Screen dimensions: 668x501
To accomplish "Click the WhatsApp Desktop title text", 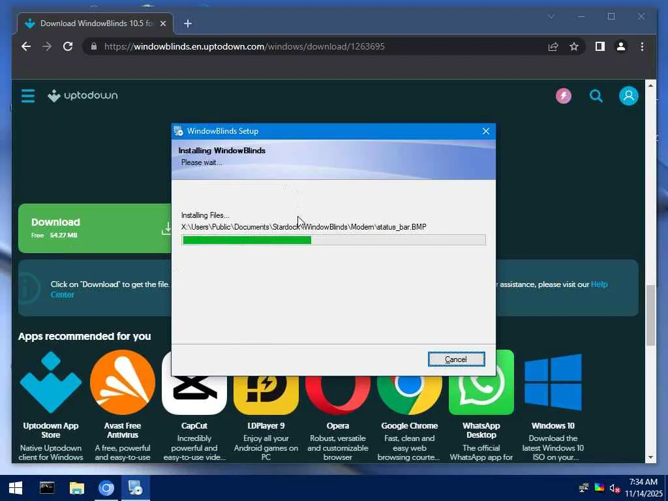I will click(481, 431).
